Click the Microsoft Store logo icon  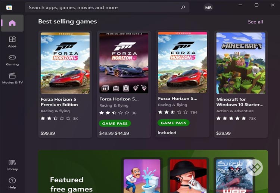coord(9,7)
